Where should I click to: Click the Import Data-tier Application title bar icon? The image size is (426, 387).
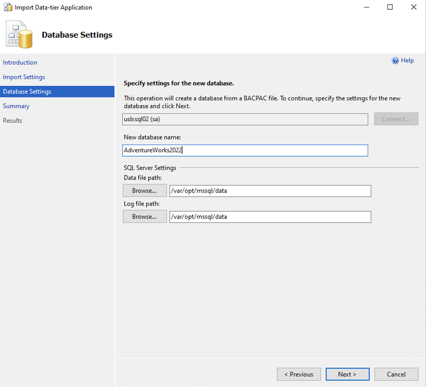[8, 7]
